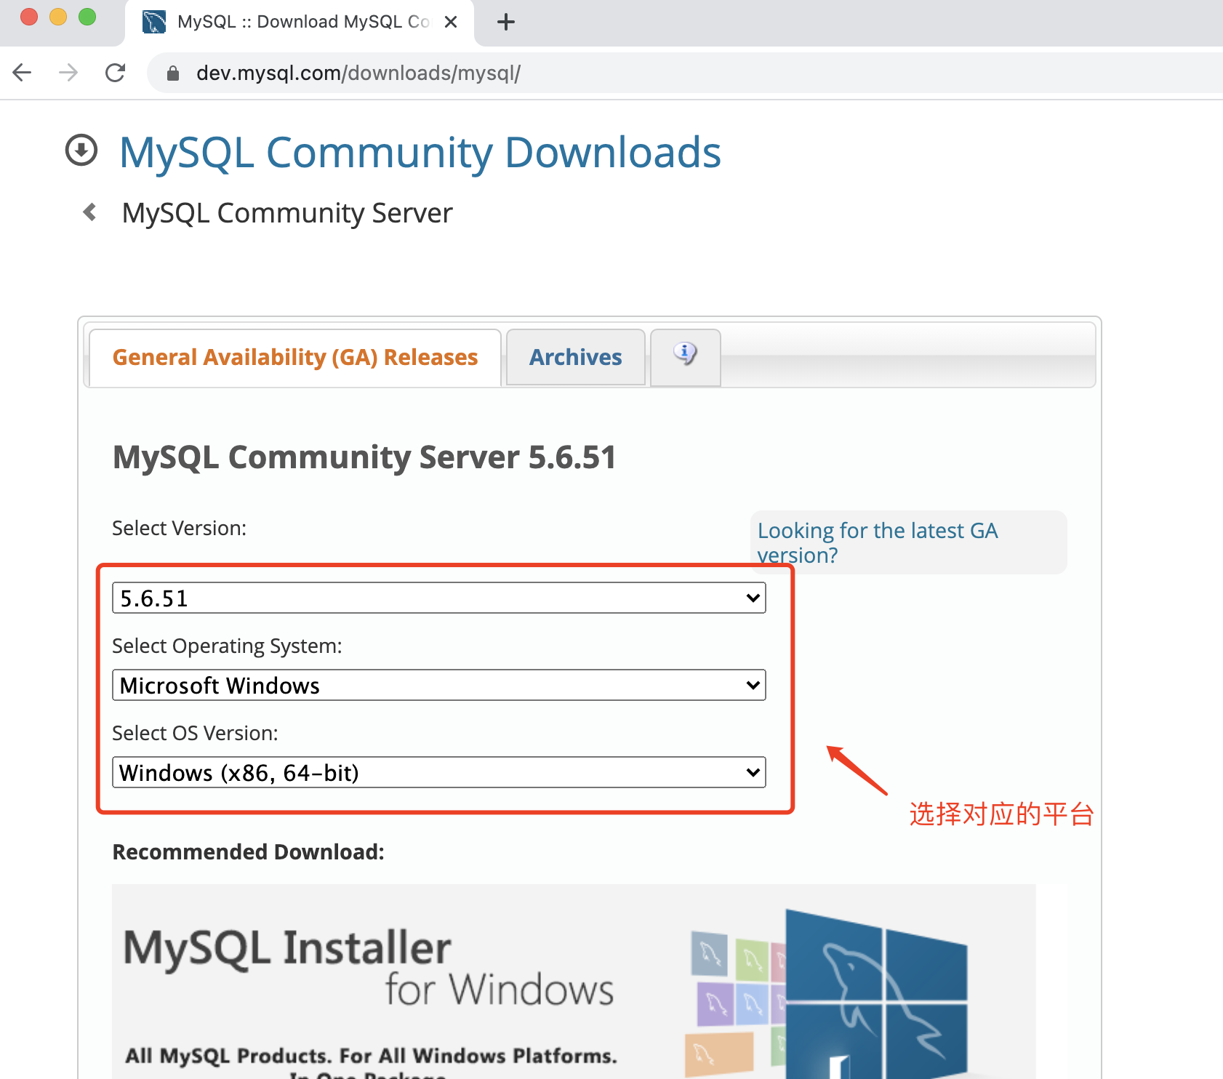Open the Microsoft Windows operating system dropdown
This screenshot has width=1223, height=1079.
439,685
